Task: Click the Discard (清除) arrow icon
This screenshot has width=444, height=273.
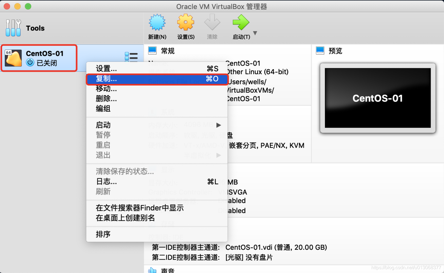Action: point(212,22)
